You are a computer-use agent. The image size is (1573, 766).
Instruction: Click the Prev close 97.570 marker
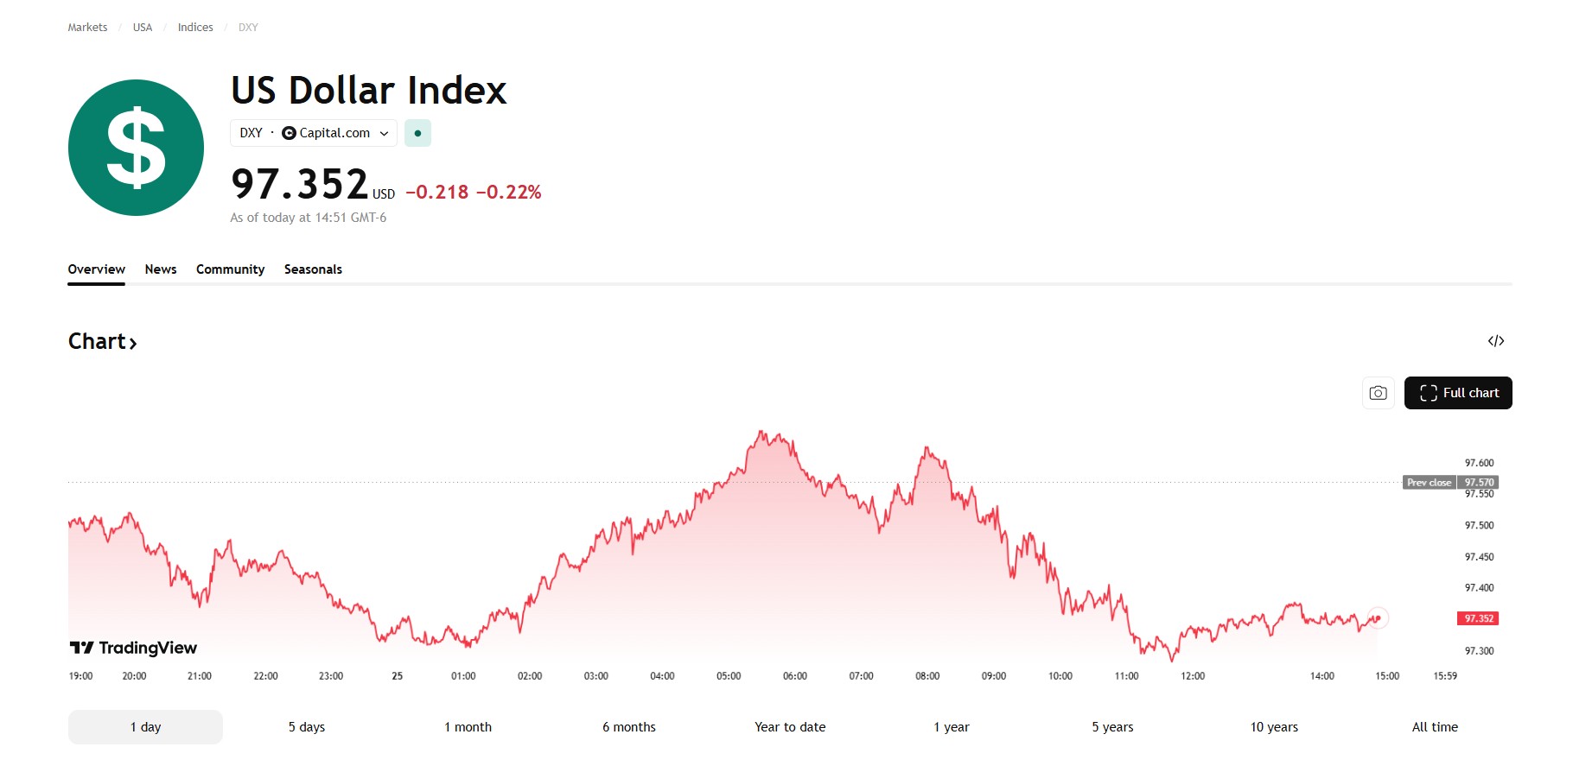coord(1449,483)
